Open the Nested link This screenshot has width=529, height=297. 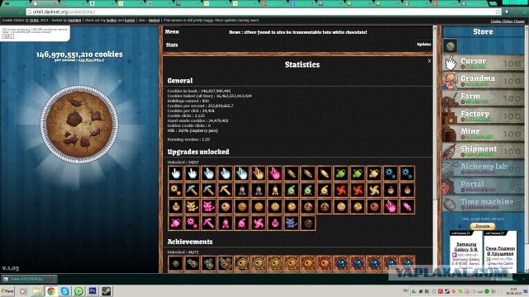(154, 21)
